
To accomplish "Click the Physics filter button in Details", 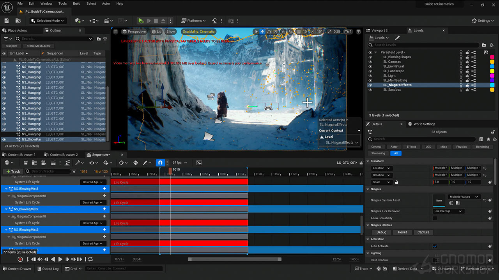I will (461, 147).
